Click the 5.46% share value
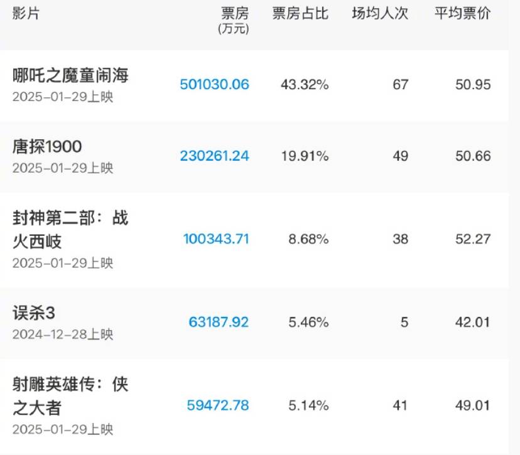Viewport: 520px width, 455px height. pos(309,322)
